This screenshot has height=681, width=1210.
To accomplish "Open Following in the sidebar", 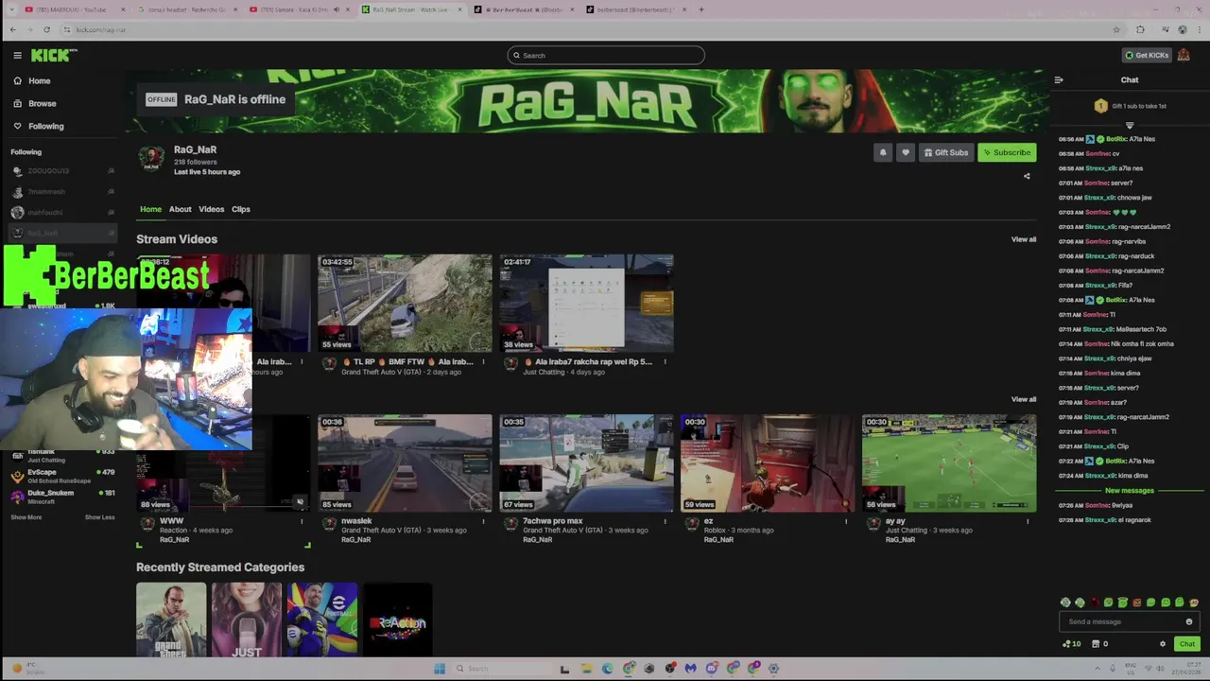I will coord(45,126).
